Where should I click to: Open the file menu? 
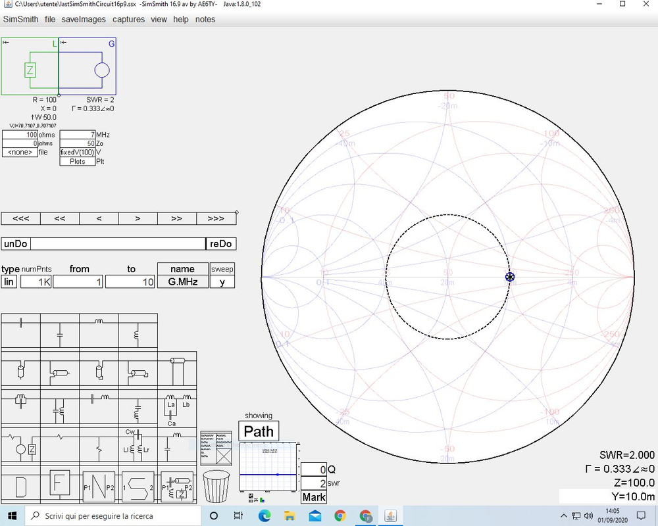point(50,19)
